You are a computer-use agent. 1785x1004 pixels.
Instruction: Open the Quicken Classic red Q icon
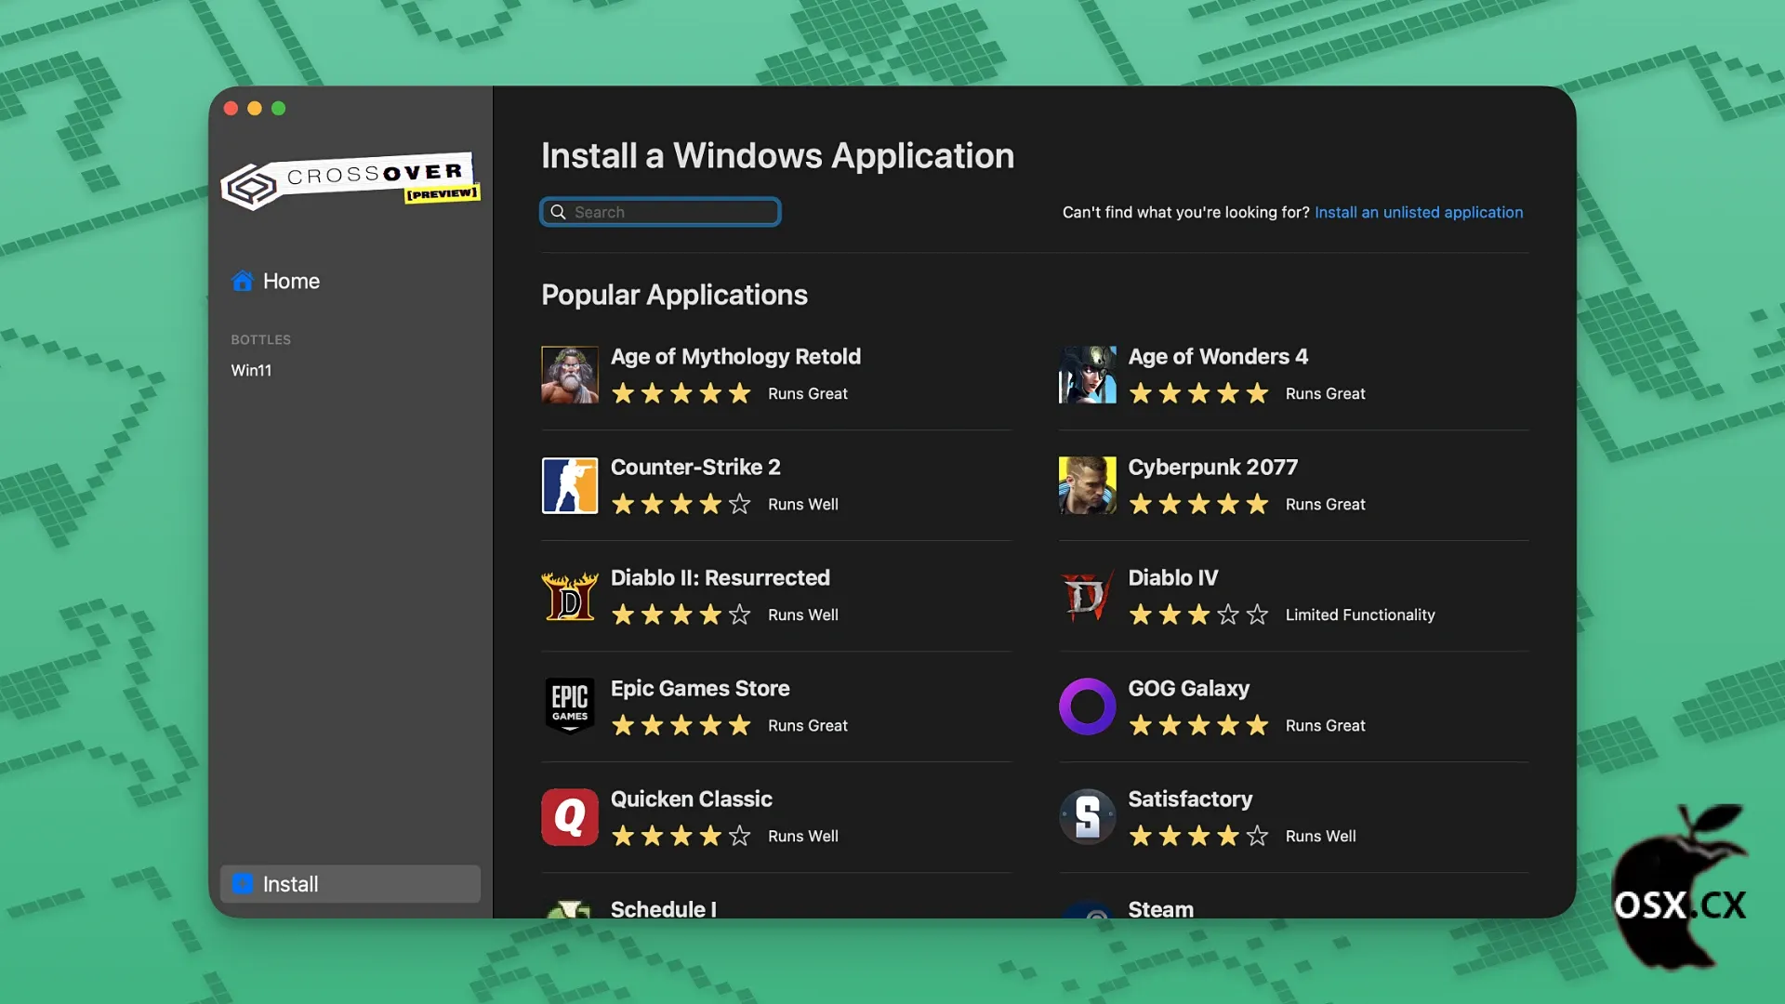pos(570,817)
